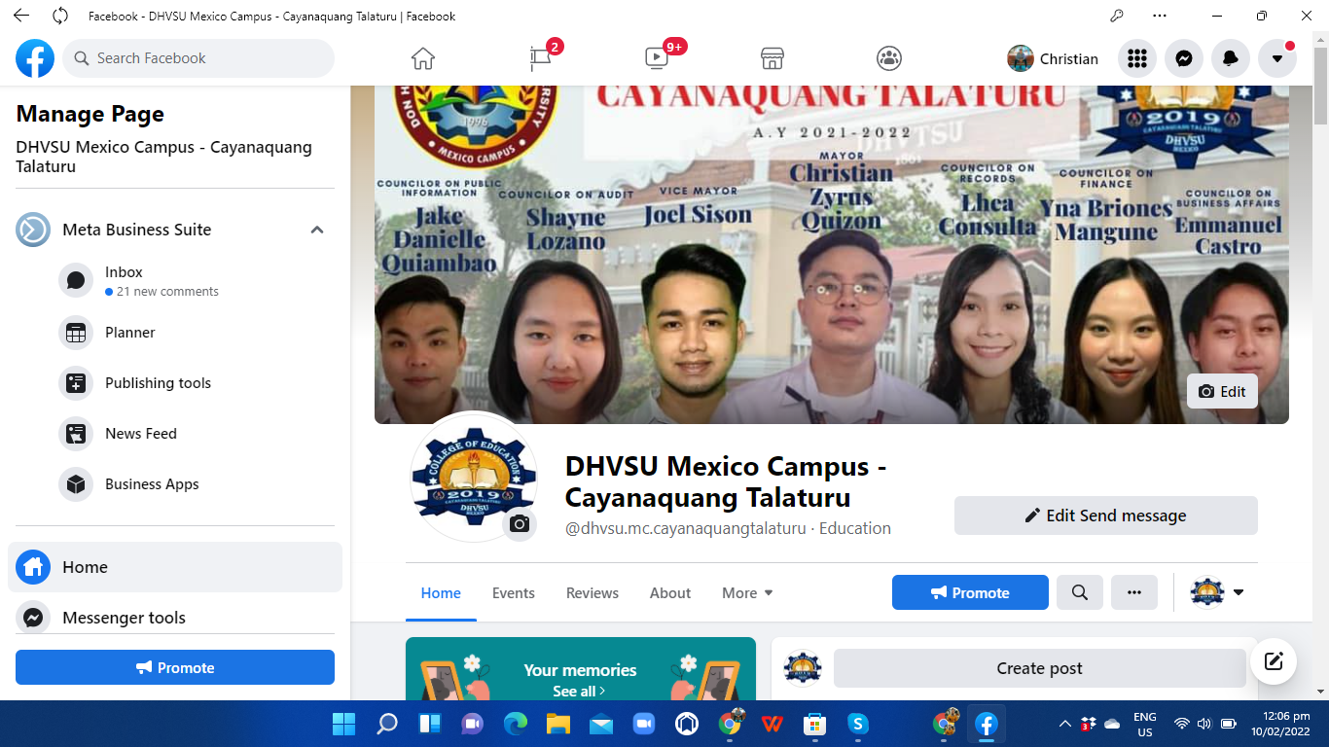Open the volume speaker tray icon

pos(1204,724)
